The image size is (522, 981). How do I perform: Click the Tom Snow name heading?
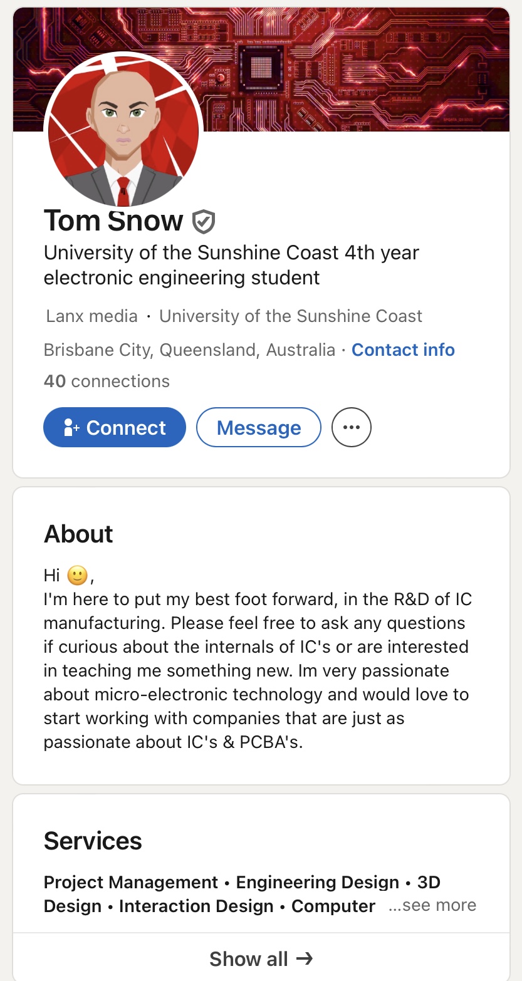coord(113,221)
